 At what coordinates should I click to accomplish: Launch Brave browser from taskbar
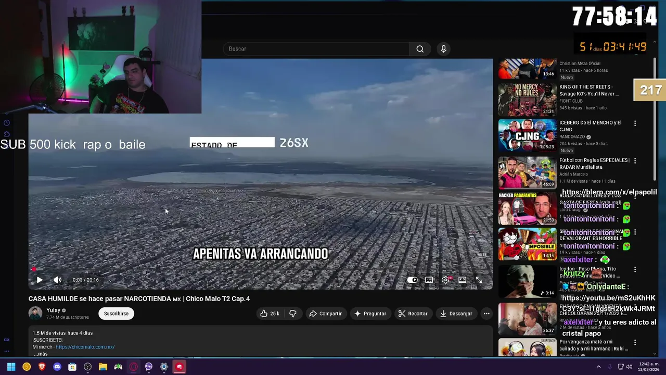pos(42,367)
